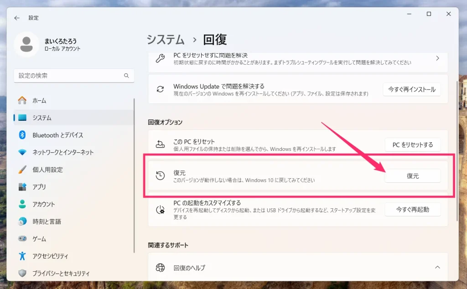This screenshot has width=467, height=289.
Task: Select システム in the sidebar
Action: [x=73, y=118]
